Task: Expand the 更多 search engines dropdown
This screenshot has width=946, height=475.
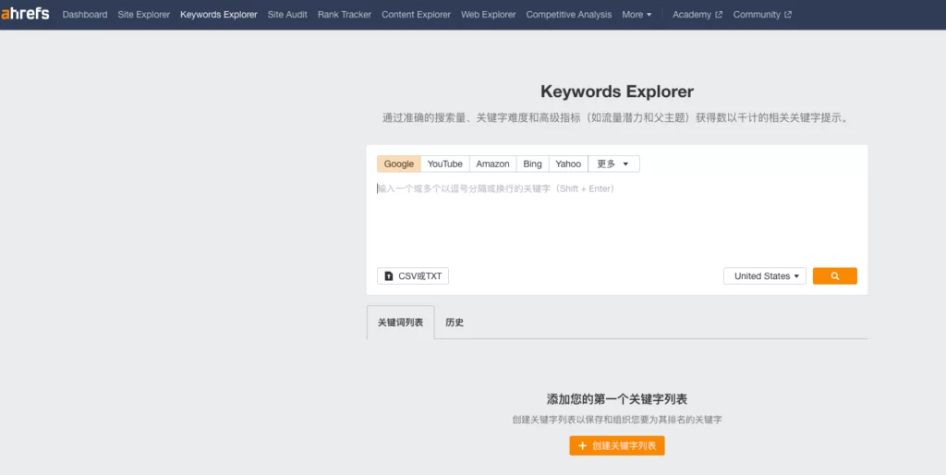Action: (613, 164)
